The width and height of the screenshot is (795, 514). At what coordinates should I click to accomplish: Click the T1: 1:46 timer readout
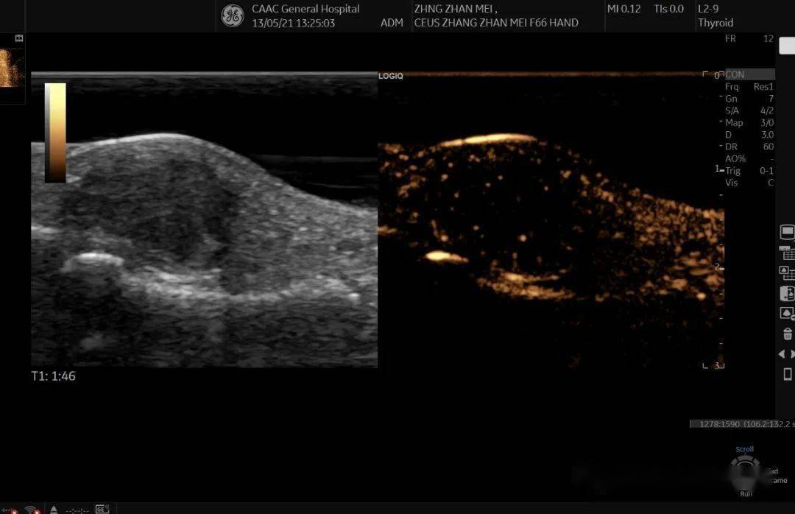[53, 376]
